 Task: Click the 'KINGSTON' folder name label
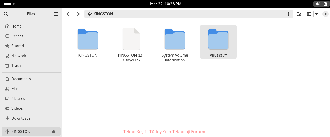88,55
